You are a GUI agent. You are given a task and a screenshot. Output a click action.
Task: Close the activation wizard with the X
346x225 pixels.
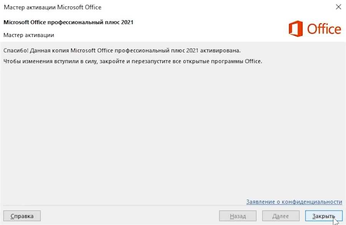pyautogui.click(x=338, y=7)
